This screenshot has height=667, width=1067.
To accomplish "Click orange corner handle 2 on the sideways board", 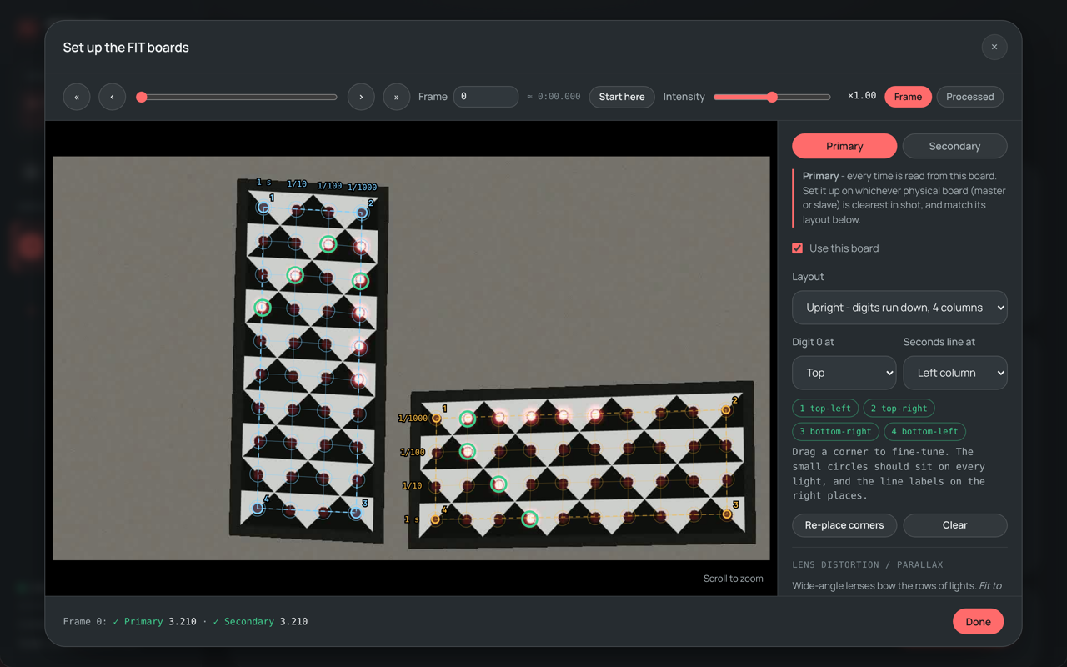I will click(726, 409).
